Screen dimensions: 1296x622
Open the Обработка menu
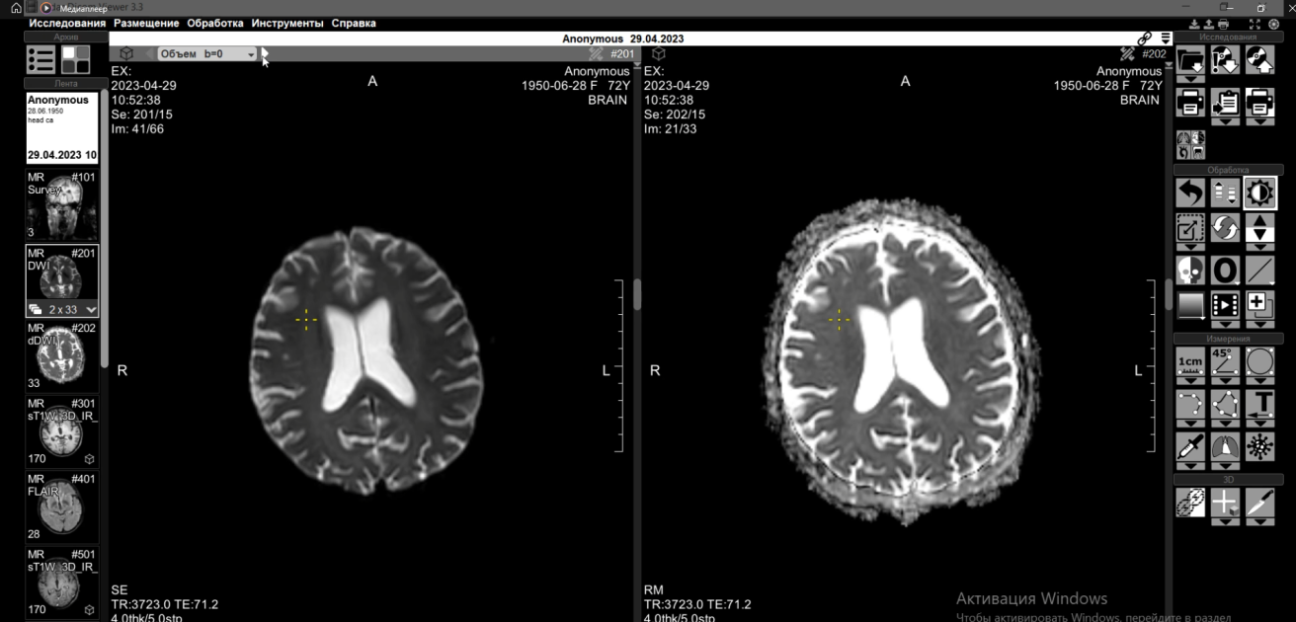215,23
